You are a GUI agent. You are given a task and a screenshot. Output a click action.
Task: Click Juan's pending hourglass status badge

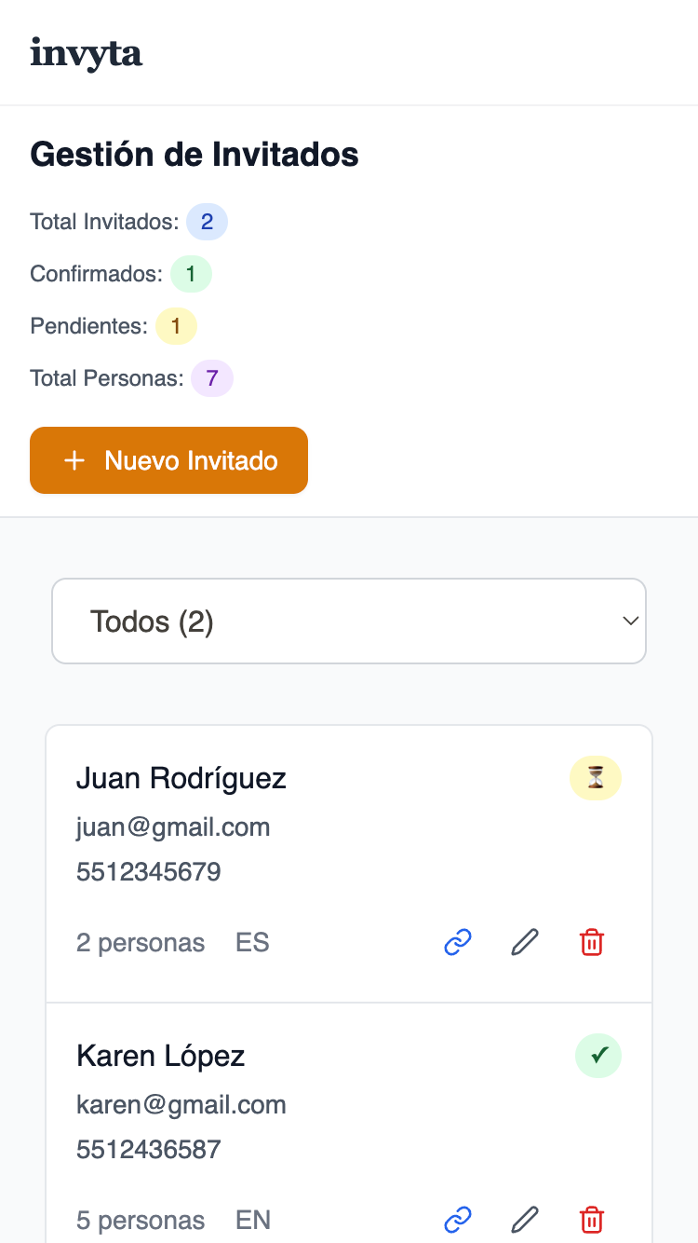pos(596,778)
